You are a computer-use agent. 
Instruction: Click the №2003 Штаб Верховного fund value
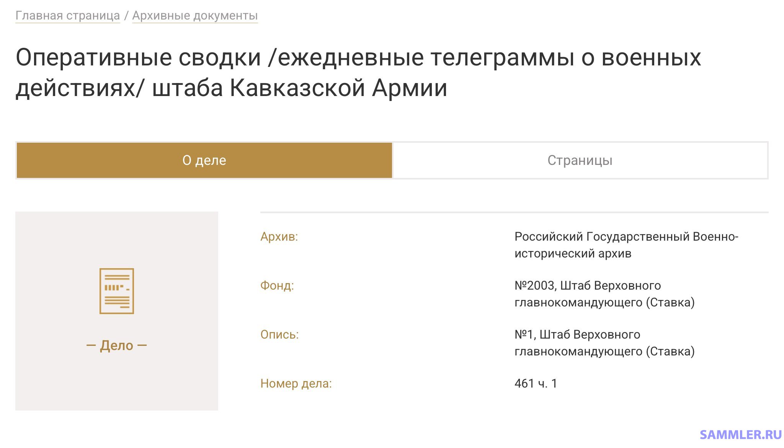coord(604,294)
